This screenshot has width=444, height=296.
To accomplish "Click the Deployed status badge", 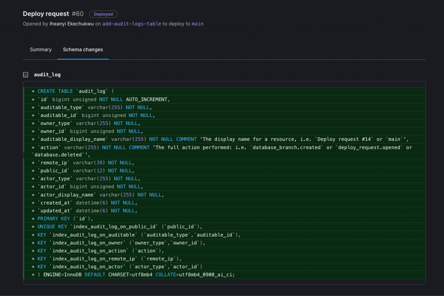I will tap(103, 14).
